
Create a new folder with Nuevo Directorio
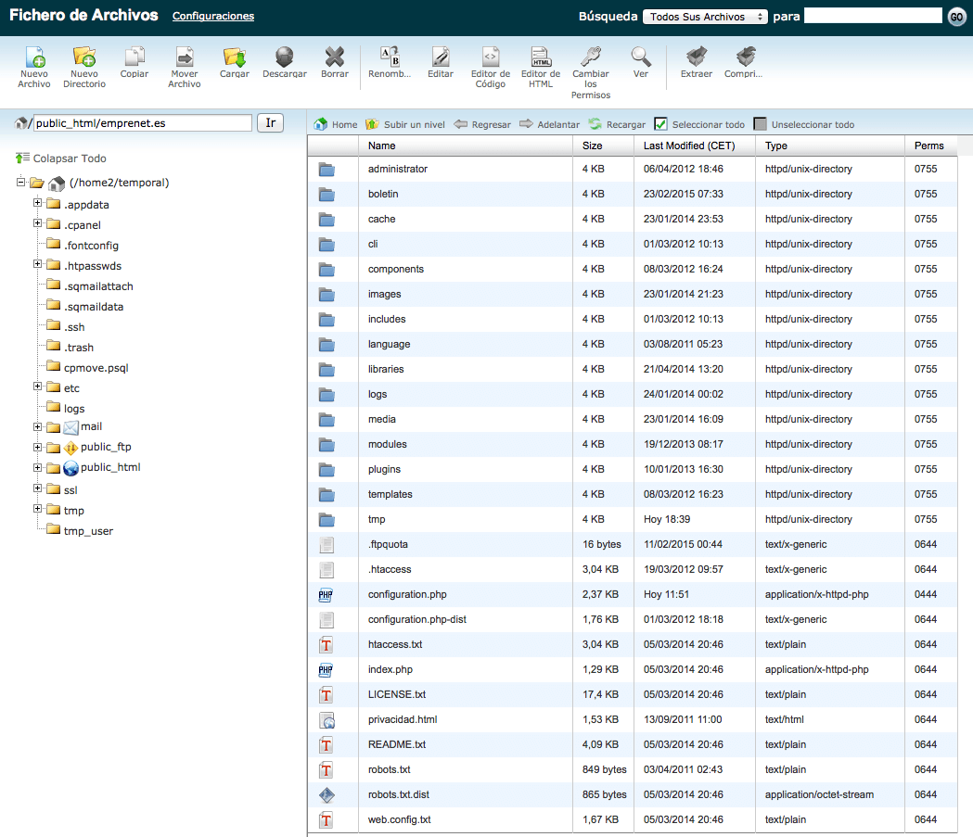coord(84,67)
